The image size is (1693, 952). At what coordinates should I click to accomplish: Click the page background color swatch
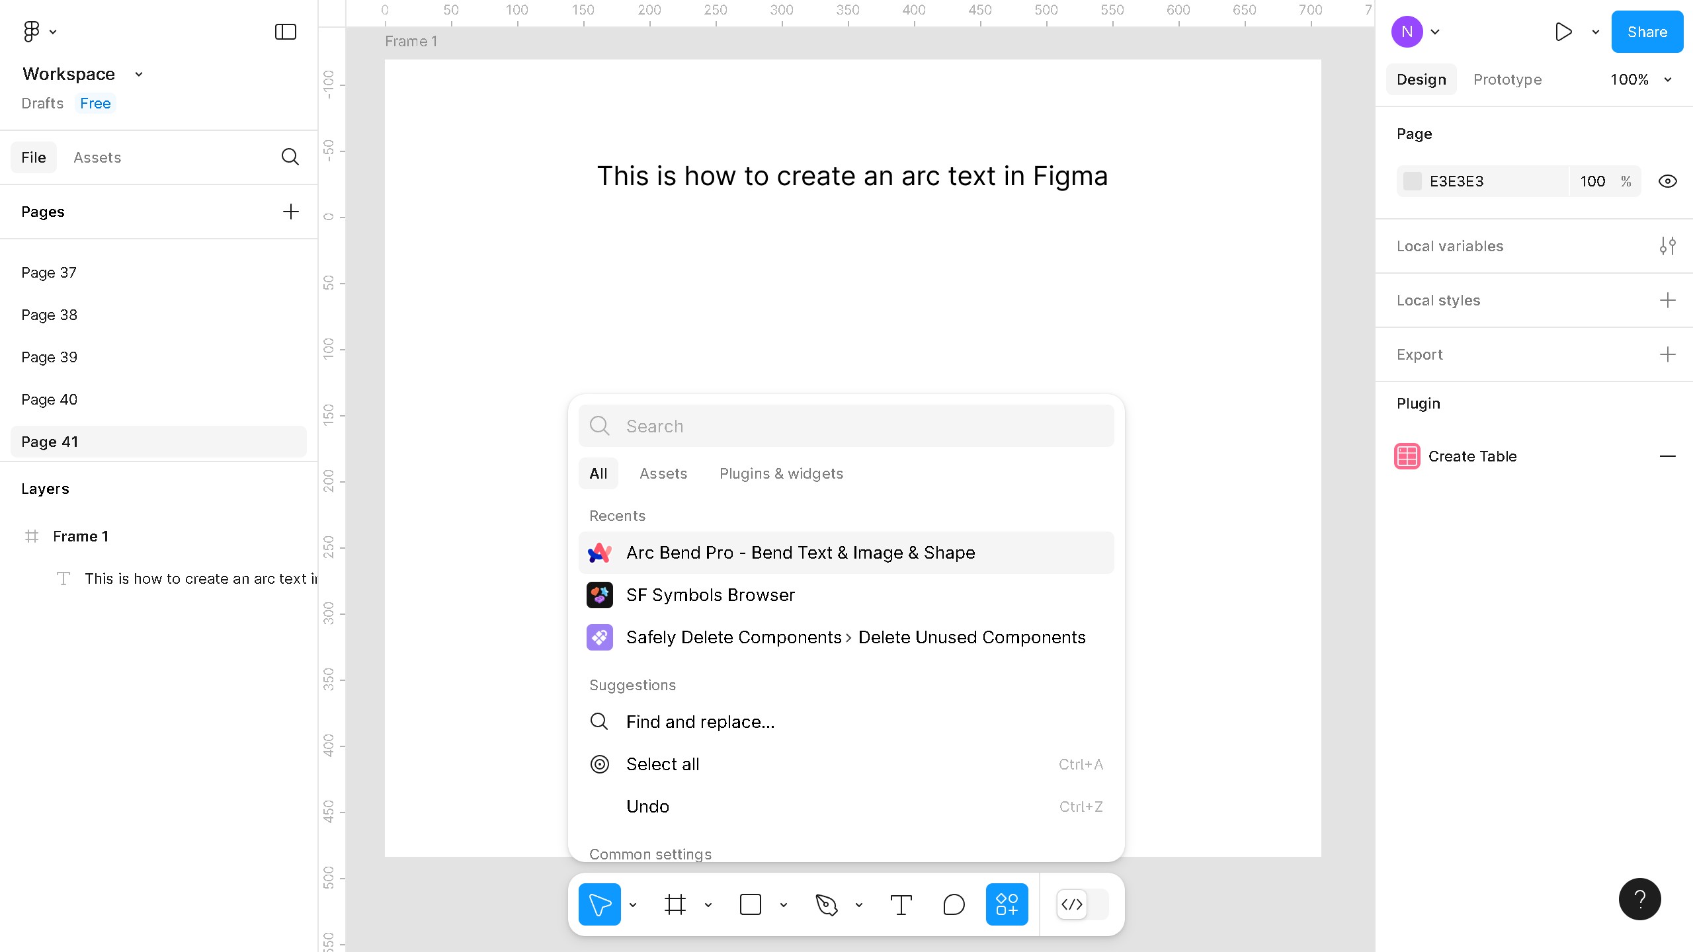(1413, 181)
